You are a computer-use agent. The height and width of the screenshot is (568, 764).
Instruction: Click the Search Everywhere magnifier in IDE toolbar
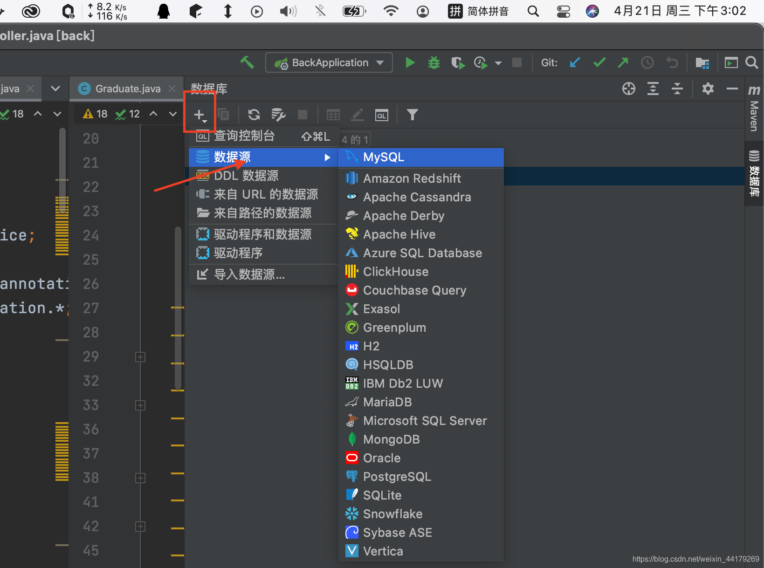click(x=751, y=62)
